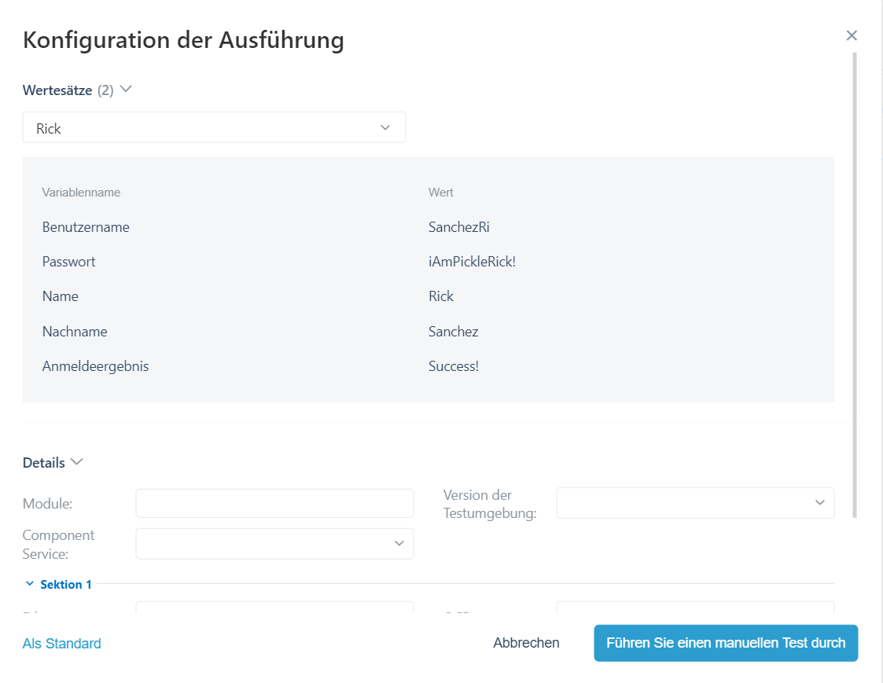
Task: Click the Rick value in Name row
Action: tap(441, 296)
